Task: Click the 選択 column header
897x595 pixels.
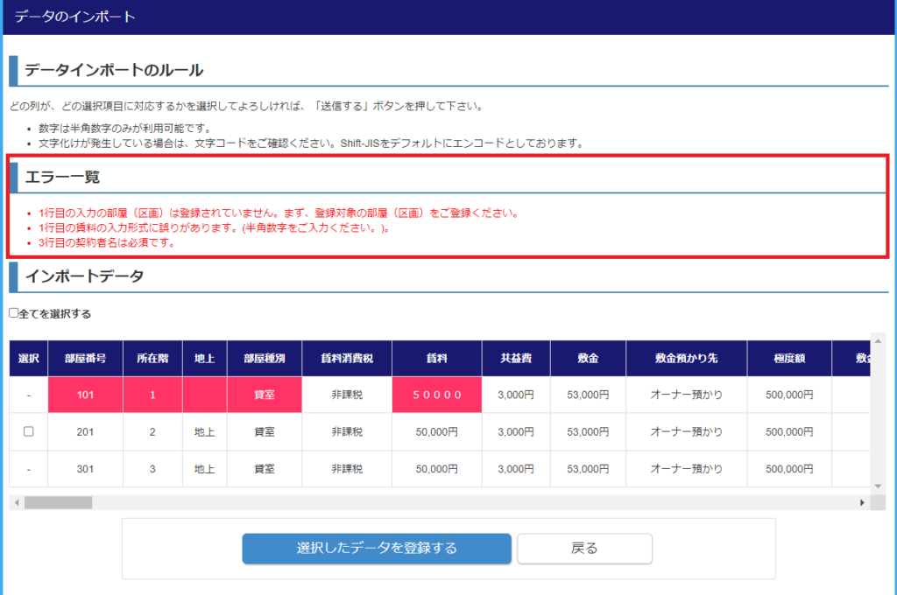Action: coord(28,358)
